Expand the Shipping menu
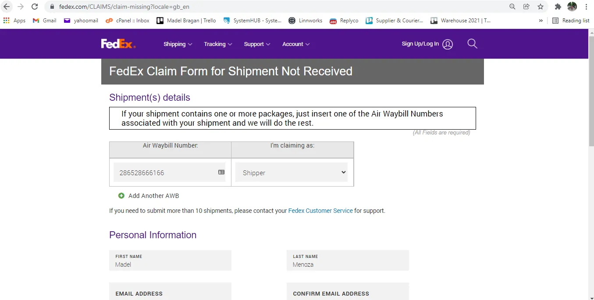594x300 pixels. tap(178, 44)
